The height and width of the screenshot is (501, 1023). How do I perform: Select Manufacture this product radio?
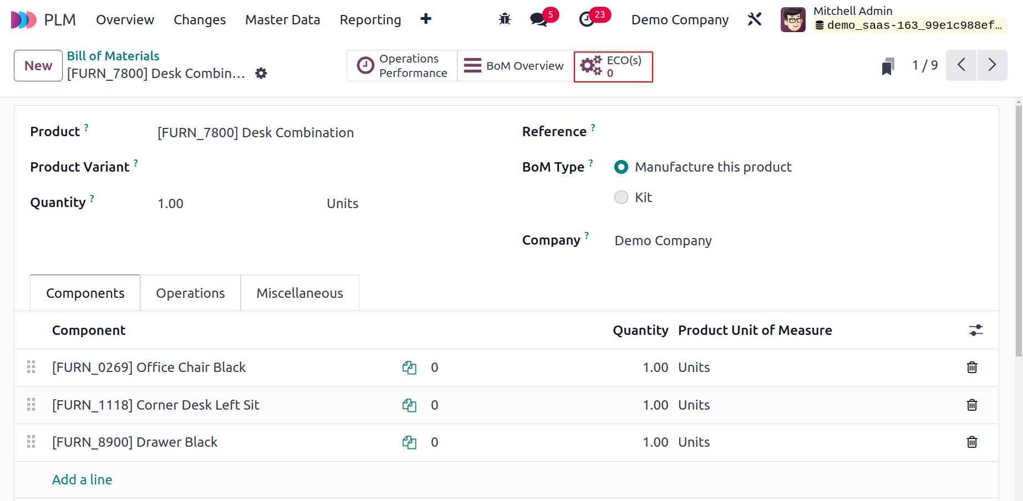621,167
